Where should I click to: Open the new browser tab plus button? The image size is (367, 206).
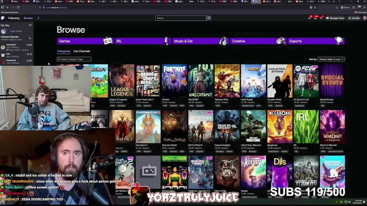coord(333,1)
